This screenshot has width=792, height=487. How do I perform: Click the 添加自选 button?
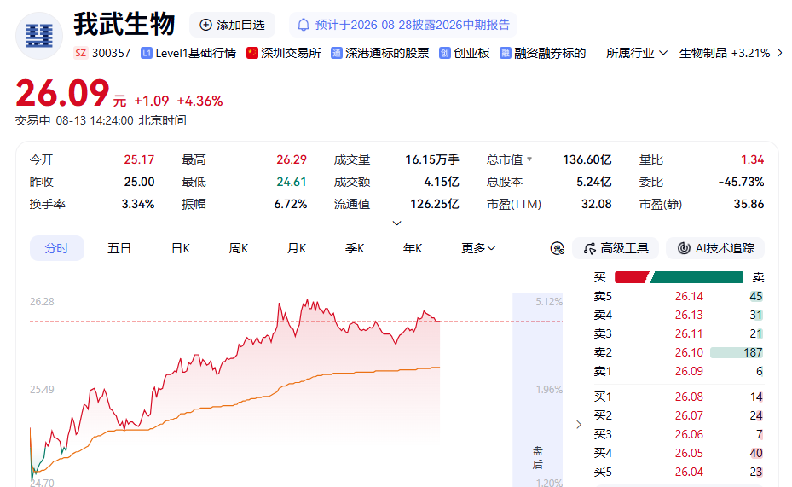[233, 25]
